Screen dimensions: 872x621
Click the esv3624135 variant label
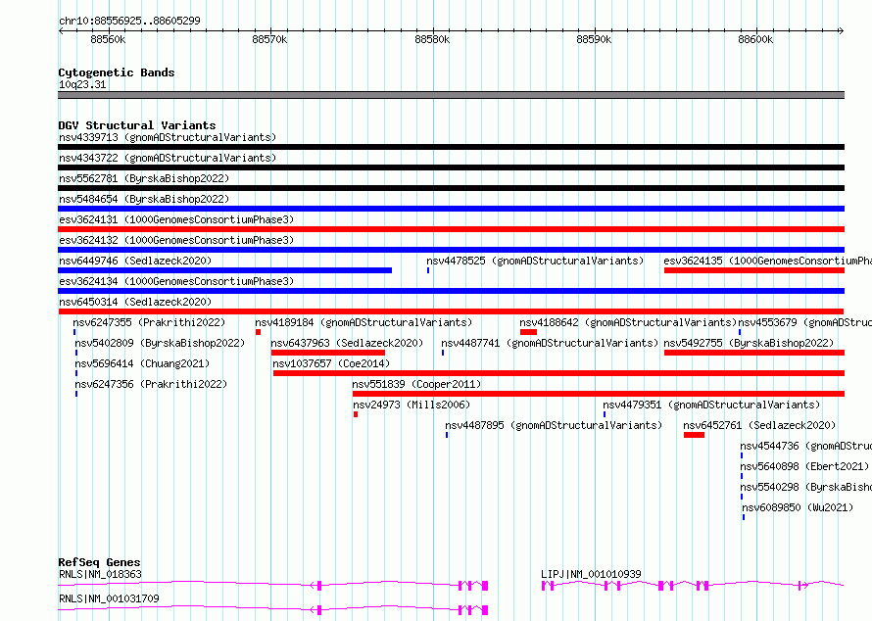767,261
